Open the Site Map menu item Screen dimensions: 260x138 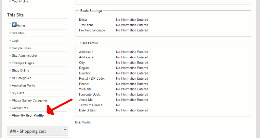[x=18, y=33]
